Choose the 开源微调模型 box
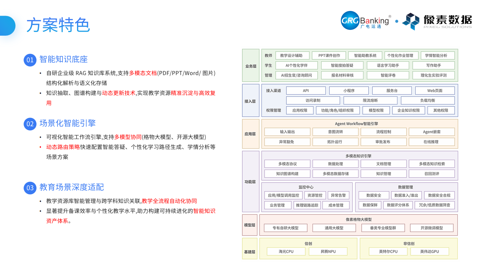 [x=432, y=228]
